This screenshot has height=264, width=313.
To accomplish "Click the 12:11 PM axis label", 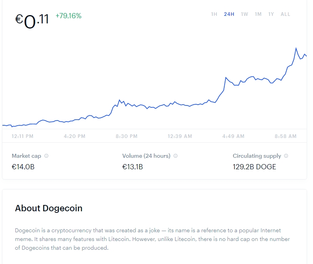I will coord(23,136).
